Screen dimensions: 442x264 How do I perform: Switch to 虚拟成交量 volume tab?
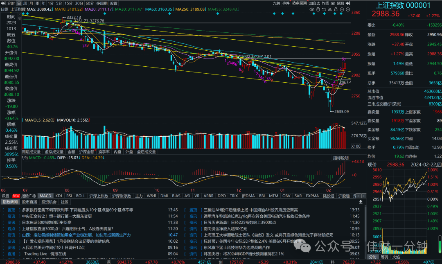54,152
